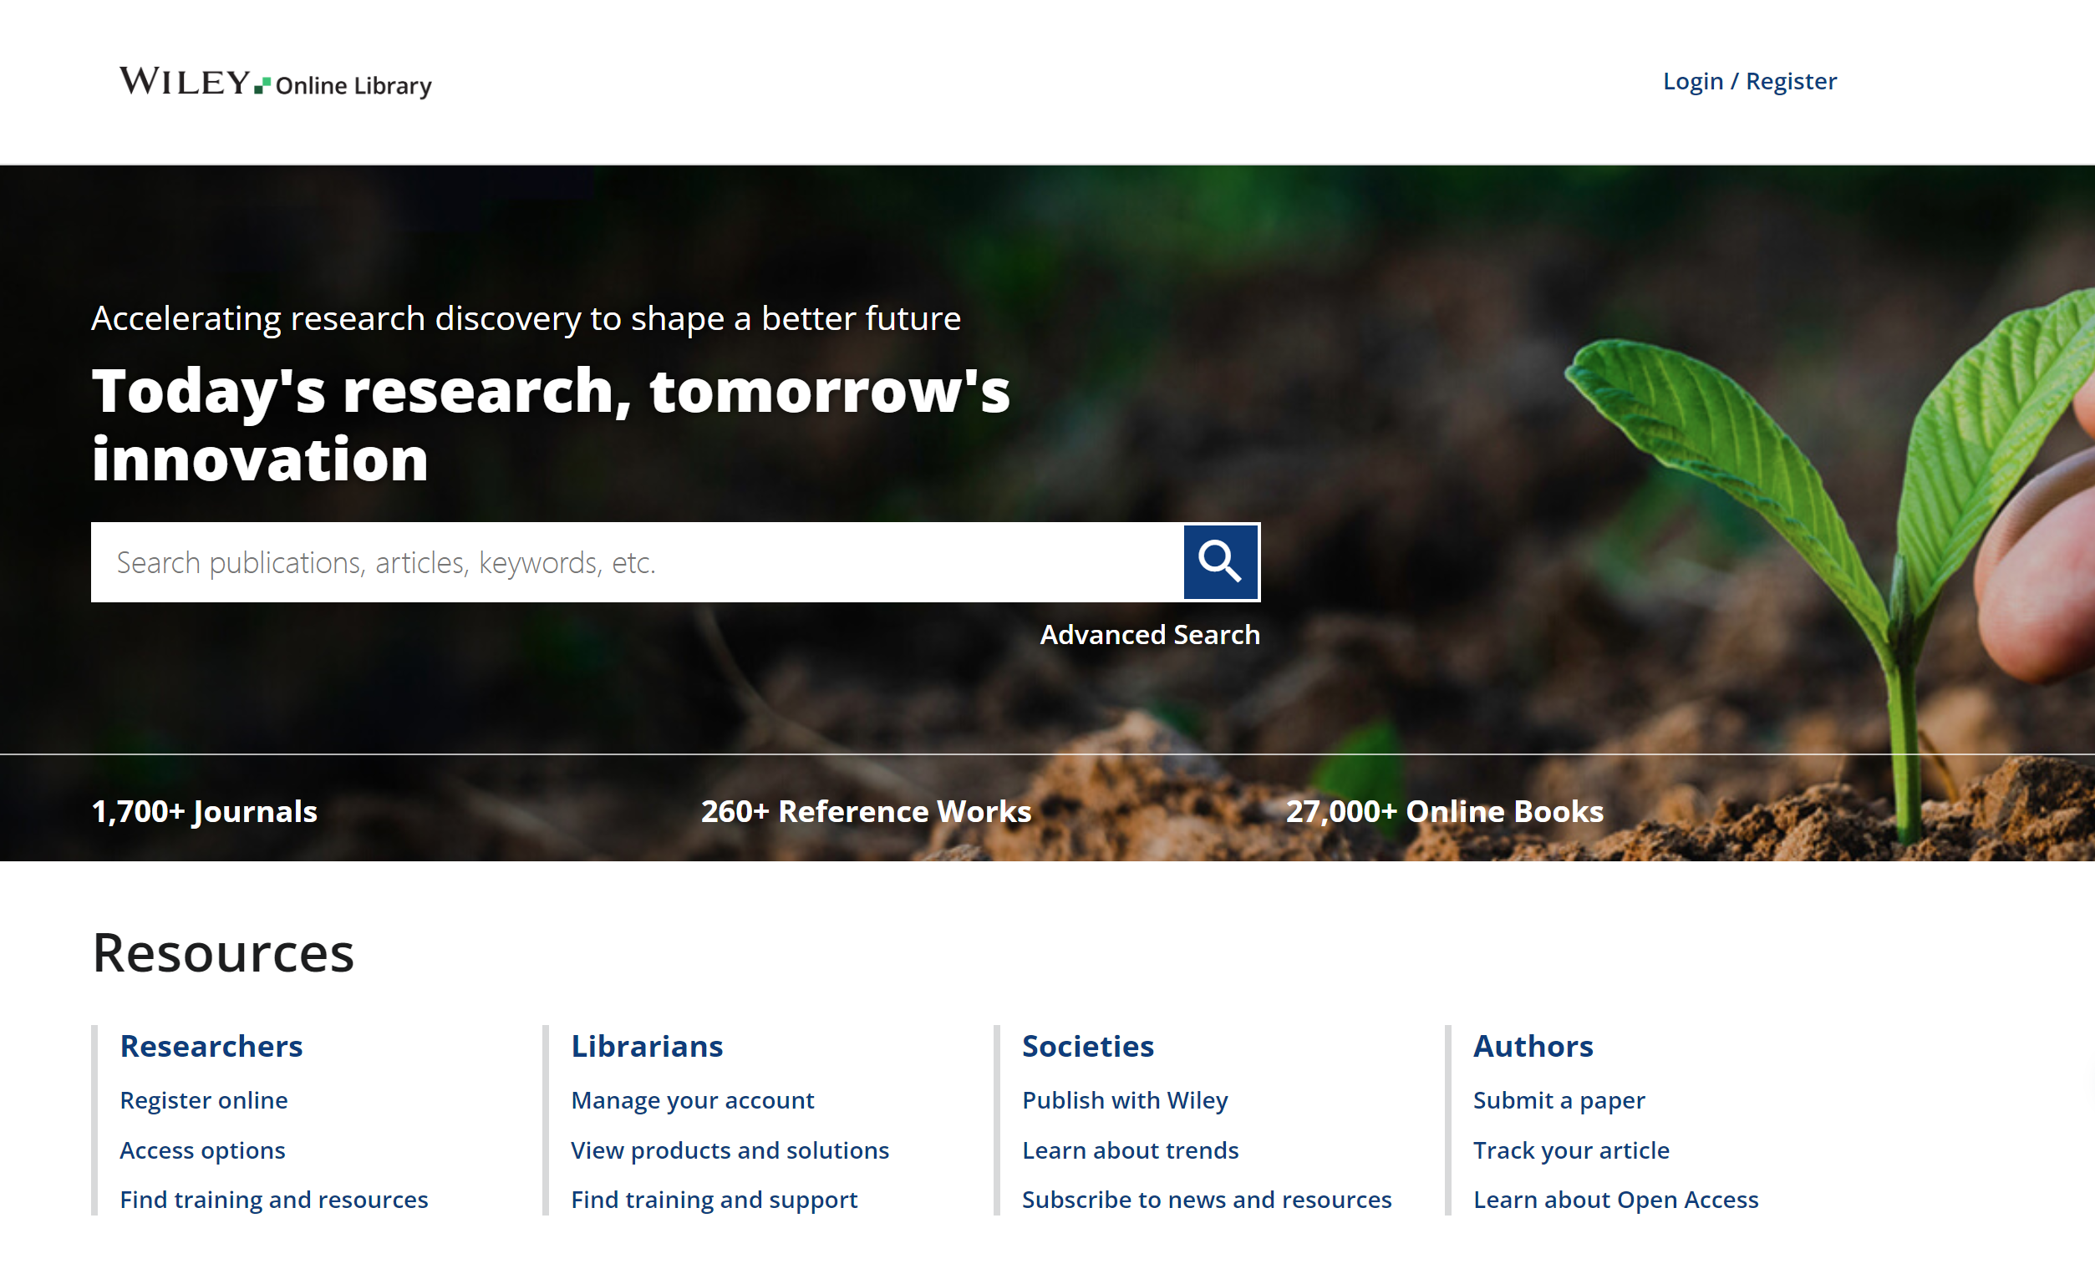Click into the publications search field
The image size is (2095, 1279).
pos(636,561)
